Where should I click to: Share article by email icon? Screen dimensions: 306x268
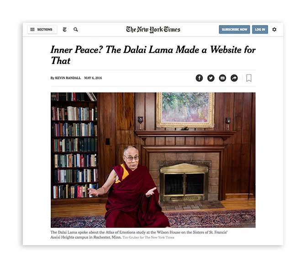click(222, 78)
